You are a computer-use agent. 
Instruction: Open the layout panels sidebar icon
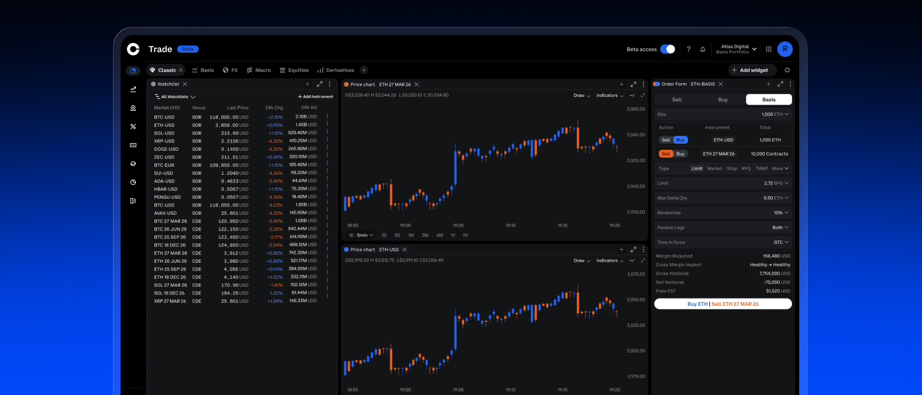coord(133,200)
